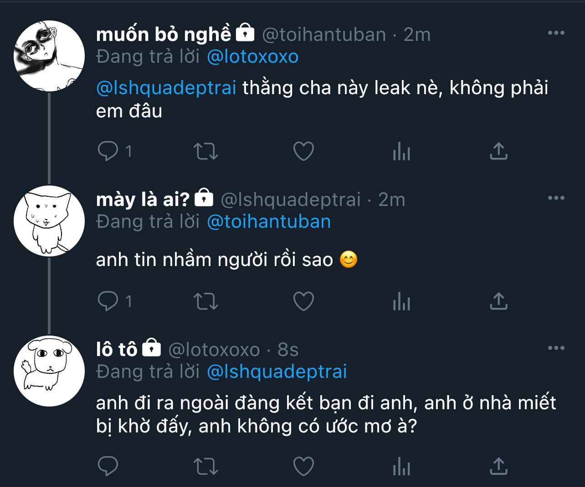Reply to mày là ai?'s tweet
Viewport: 585px width, 487px height.
tap(108, 301)
